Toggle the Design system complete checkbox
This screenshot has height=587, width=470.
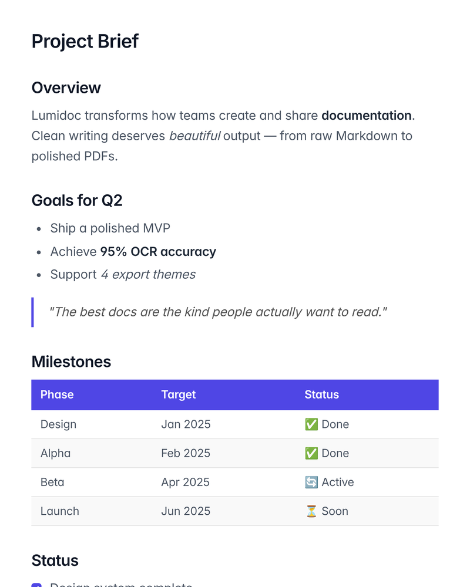(x=36, y=585)
